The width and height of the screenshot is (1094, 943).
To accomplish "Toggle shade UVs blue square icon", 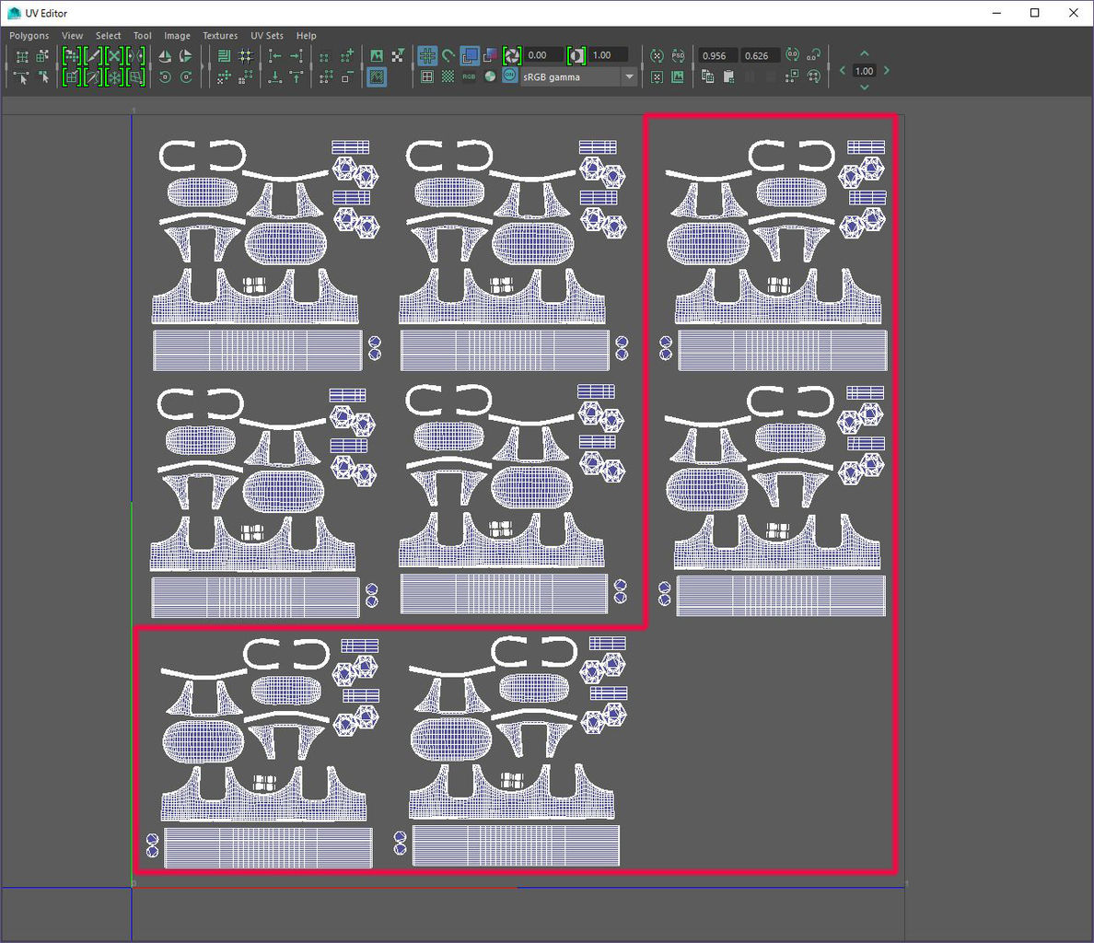I will click(470, 56).
